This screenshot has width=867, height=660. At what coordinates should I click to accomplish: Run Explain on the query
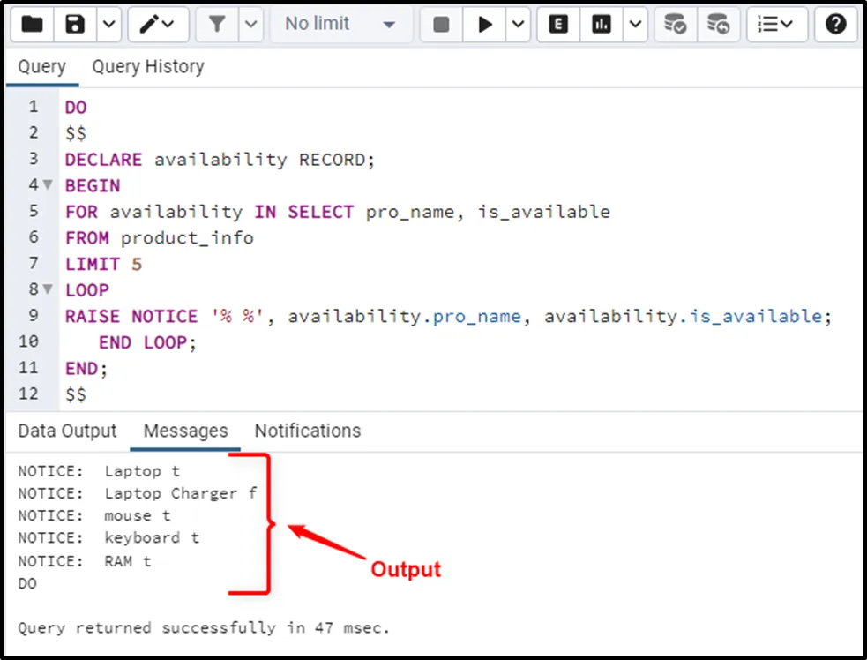coord(558,25)
